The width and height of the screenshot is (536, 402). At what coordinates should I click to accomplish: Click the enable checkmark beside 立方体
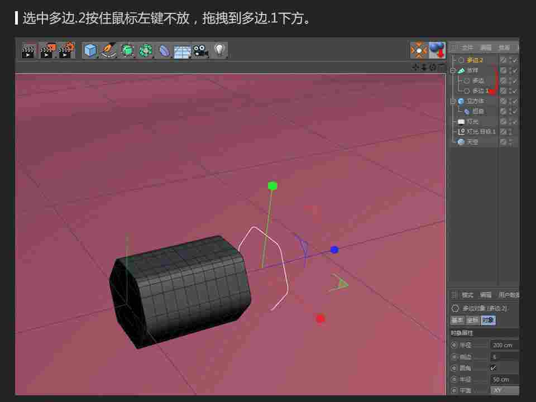point(515,101)
